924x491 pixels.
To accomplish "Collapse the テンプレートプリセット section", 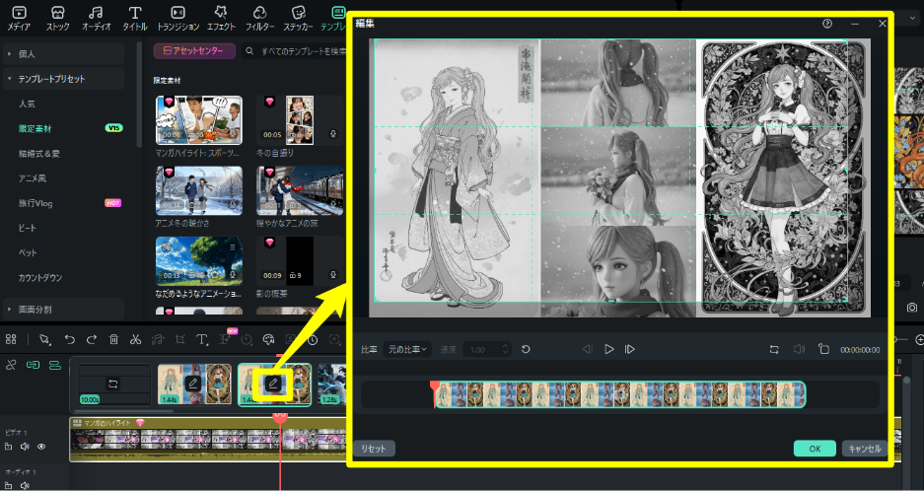I will click(64, 79).
